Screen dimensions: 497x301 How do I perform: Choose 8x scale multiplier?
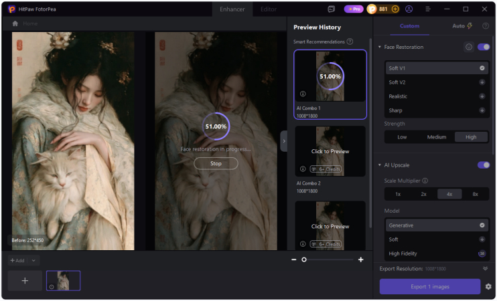(x=475, y=194)
